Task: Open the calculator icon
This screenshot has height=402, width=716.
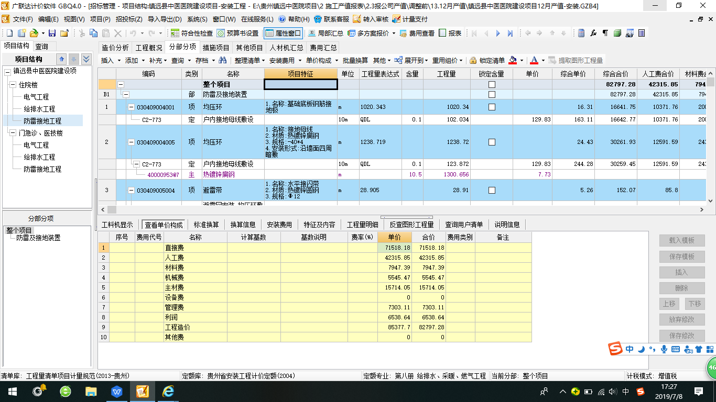Action: pyautogui.click(x=581, y=33)
